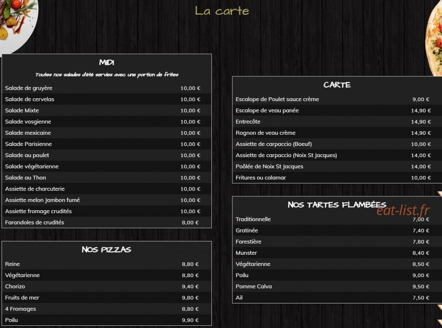Select 'Fritures ou calamar' row
This screenshot has width=442, height=328.
[337, 178]
